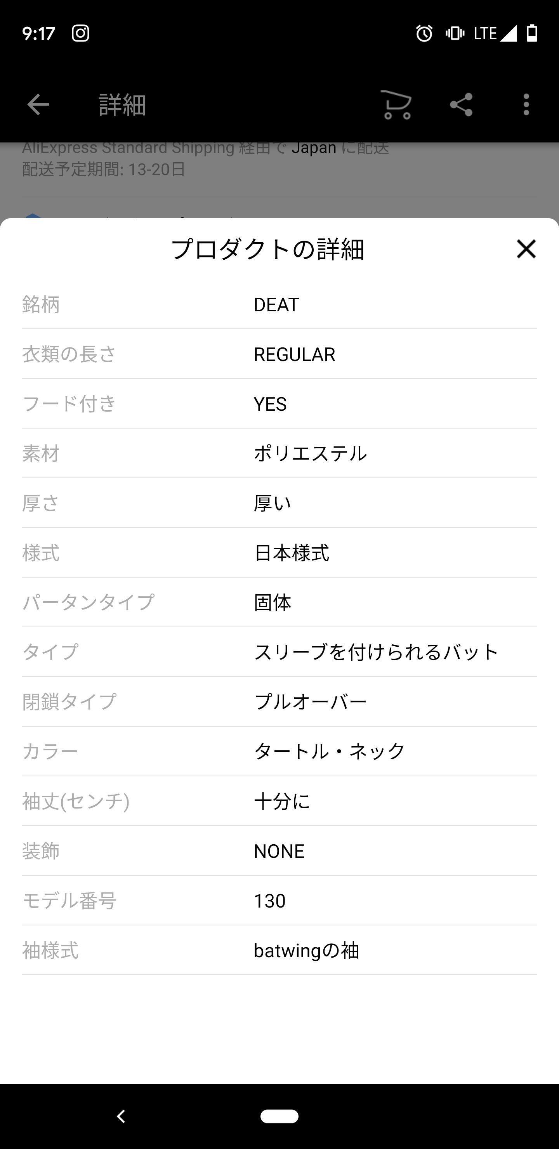Tap the battery status icon
The image size is (559, 1149).
coord(532,33)
